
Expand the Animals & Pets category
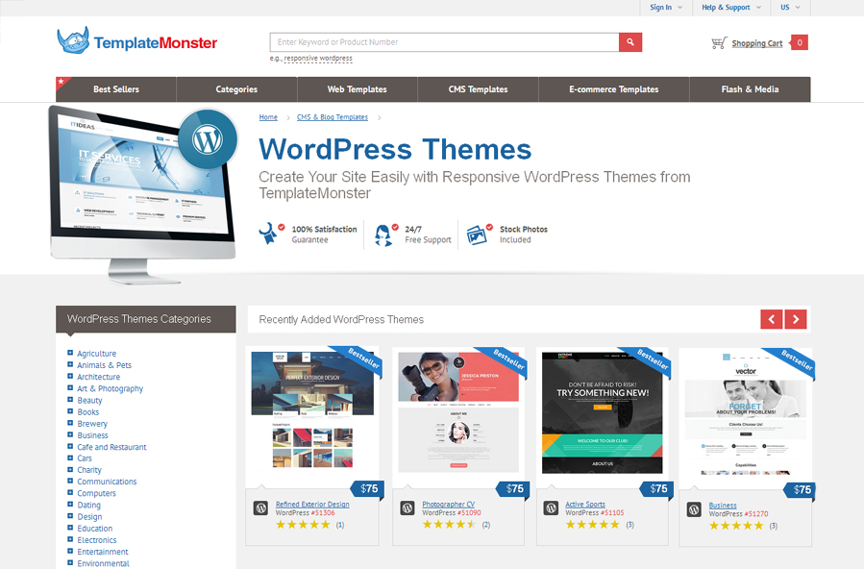pyautogui.click(x=70, y=364)
